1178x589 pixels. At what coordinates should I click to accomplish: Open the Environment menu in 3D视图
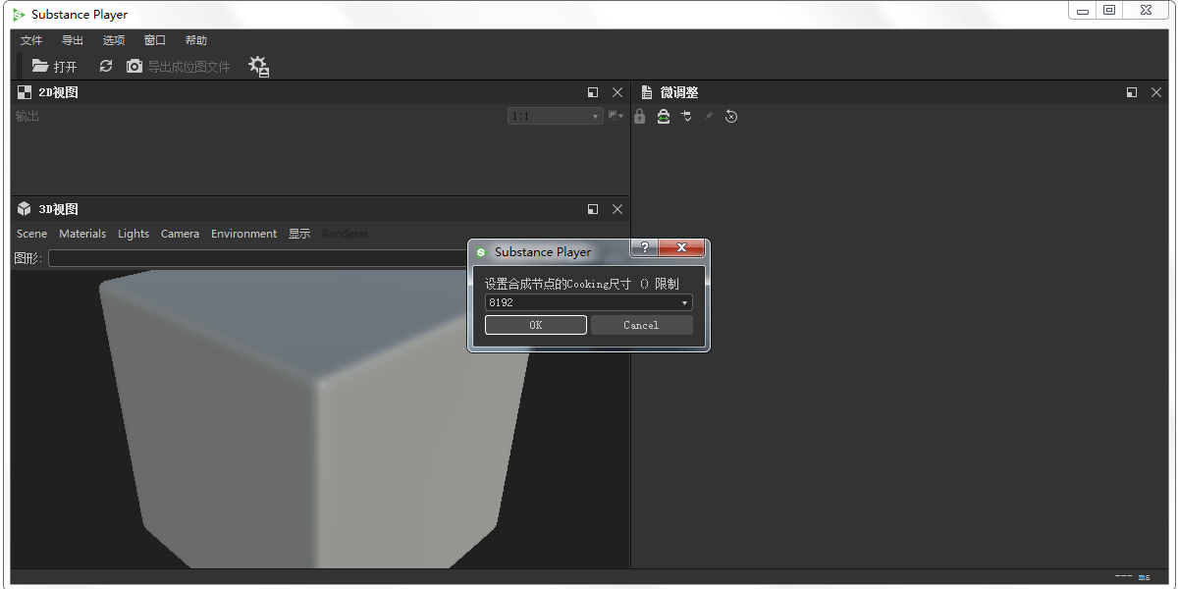243,234
